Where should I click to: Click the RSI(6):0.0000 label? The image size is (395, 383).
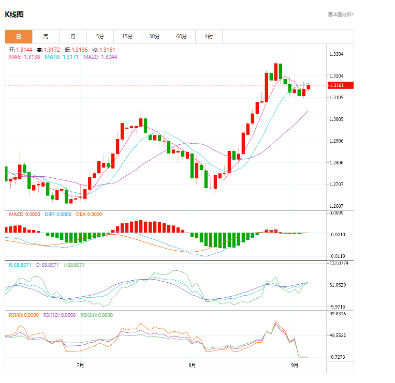[24, 315]
